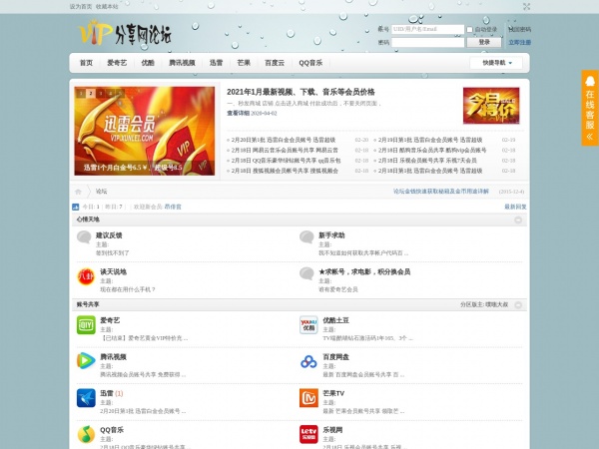
Task: Open the QQ音乐 forum icon
Action: tap(86, 434)
